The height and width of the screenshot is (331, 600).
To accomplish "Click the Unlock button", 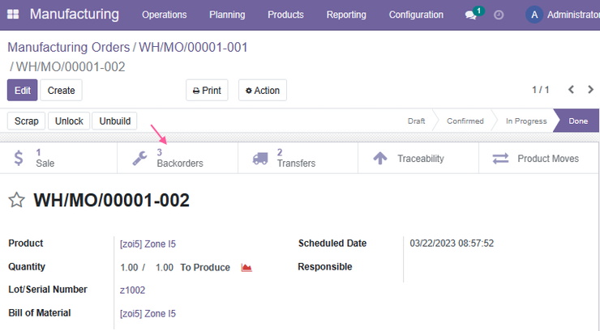I will pyautogui.click(x=69, y=121).
